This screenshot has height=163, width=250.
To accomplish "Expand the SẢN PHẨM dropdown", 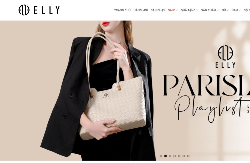I will (x=210, y=10).
